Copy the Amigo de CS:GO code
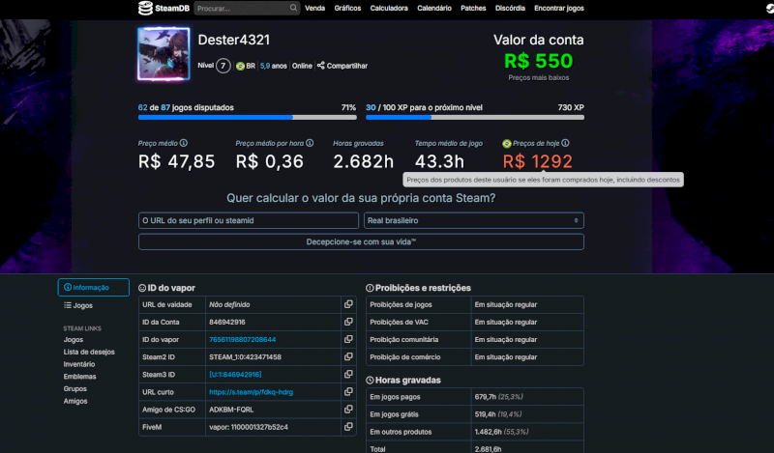The height and width of the screenshot is (453, 774). pyautogui.click(x=348, y=410)
